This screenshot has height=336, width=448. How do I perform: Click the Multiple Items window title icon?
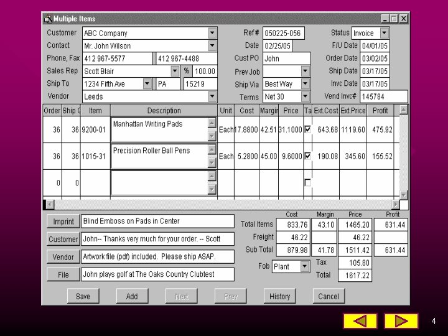point(48,19)
